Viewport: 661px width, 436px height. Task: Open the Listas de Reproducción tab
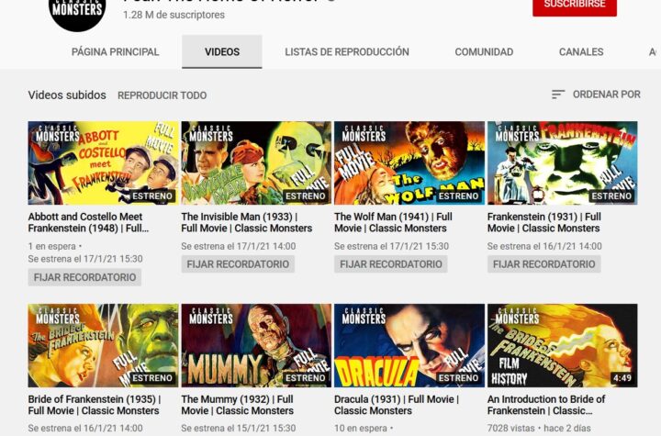347,52
